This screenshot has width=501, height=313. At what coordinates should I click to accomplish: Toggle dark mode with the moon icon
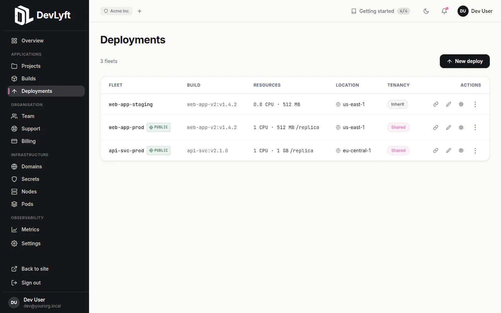426,11
